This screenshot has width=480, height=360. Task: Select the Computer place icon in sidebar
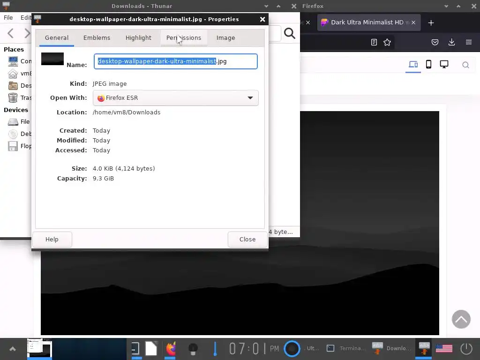click(x=13, y=61)
